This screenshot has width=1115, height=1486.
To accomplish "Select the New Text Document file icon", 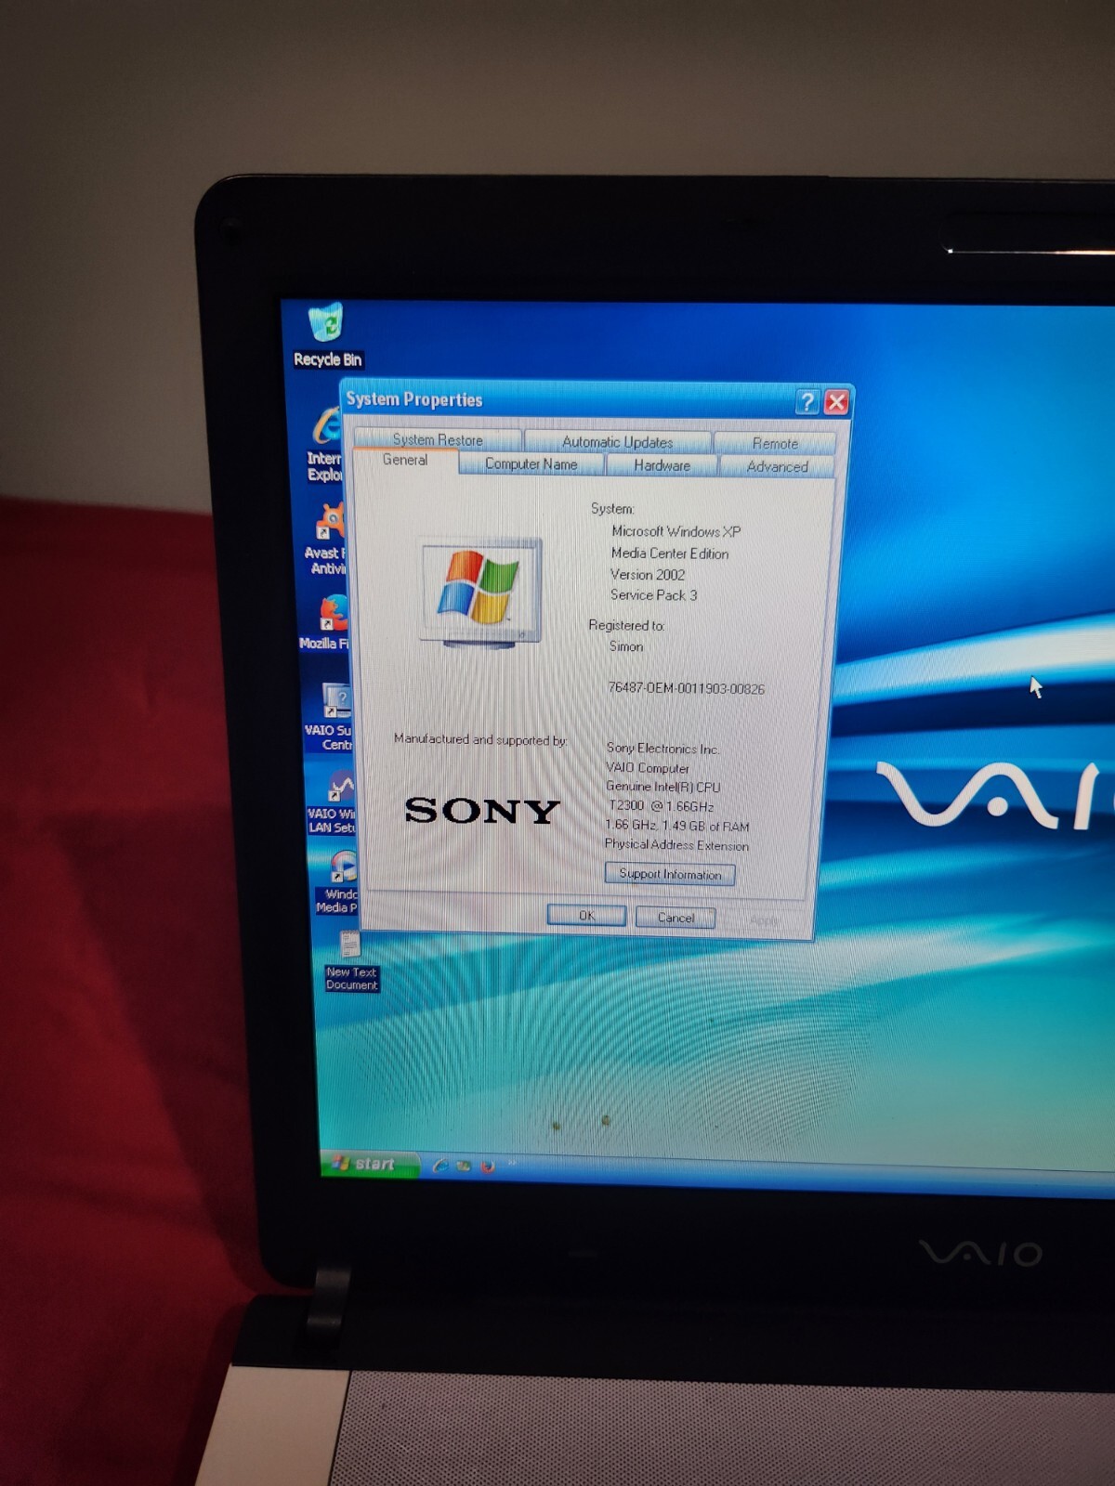I will coord(351,961).
